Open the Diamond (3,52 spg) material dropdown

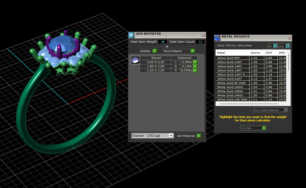coord(171,136)
